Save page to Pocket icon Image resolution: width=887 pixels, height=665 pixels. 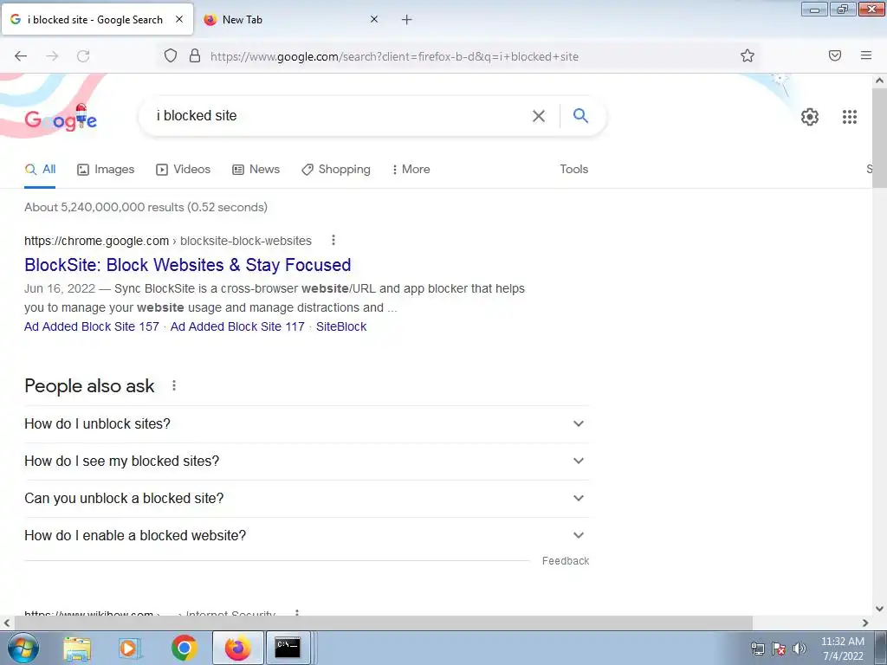[835, 55]
